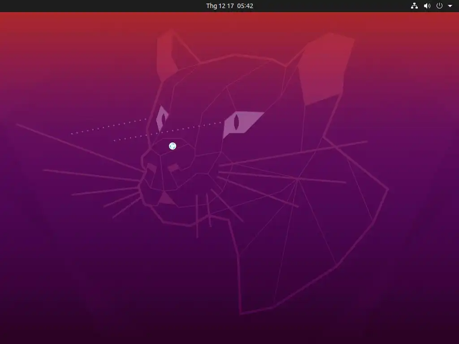Click the wired network status icon
Screen dimensions: 459x344
pyautogui.click(x=414, y=6)
